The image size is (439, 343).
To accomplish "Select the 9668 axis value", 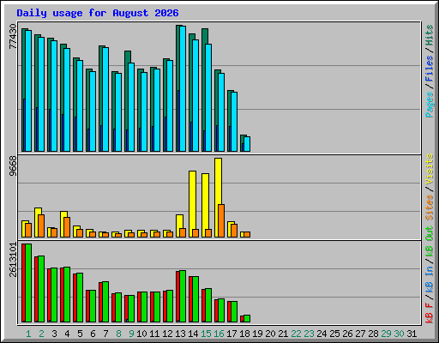I will 13,166.
